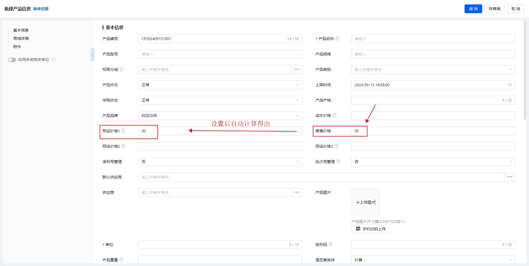The image size is (529, 266).
Task: Click the 手机扫码上传 button
Action: click(371, 229)
